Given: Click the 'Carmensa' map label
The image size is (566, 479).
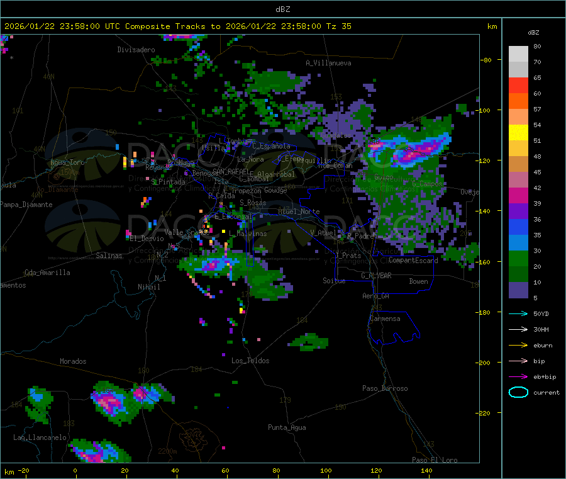Looking at the screenshot, I should (x=385, y=318).
